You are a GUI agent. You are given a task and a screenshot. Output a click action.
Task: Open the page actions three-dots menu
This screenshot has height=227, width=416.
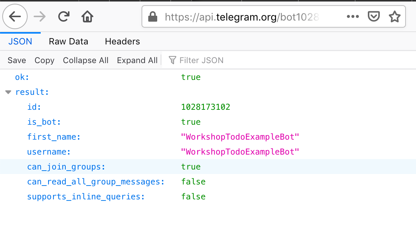353,17
